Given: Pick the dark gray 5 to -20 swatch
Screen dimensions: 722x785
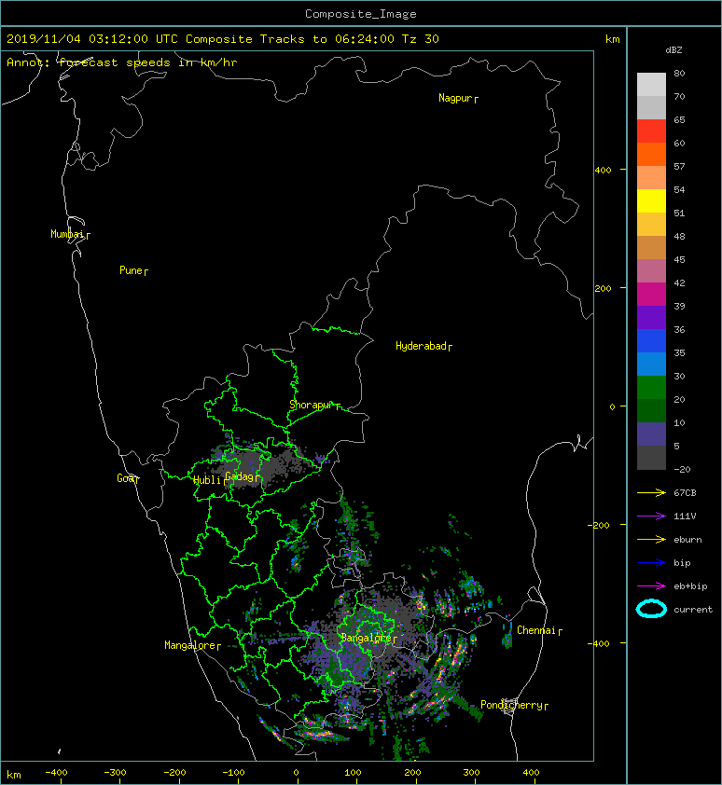Looking at the screenshot, I should (651, 458).
